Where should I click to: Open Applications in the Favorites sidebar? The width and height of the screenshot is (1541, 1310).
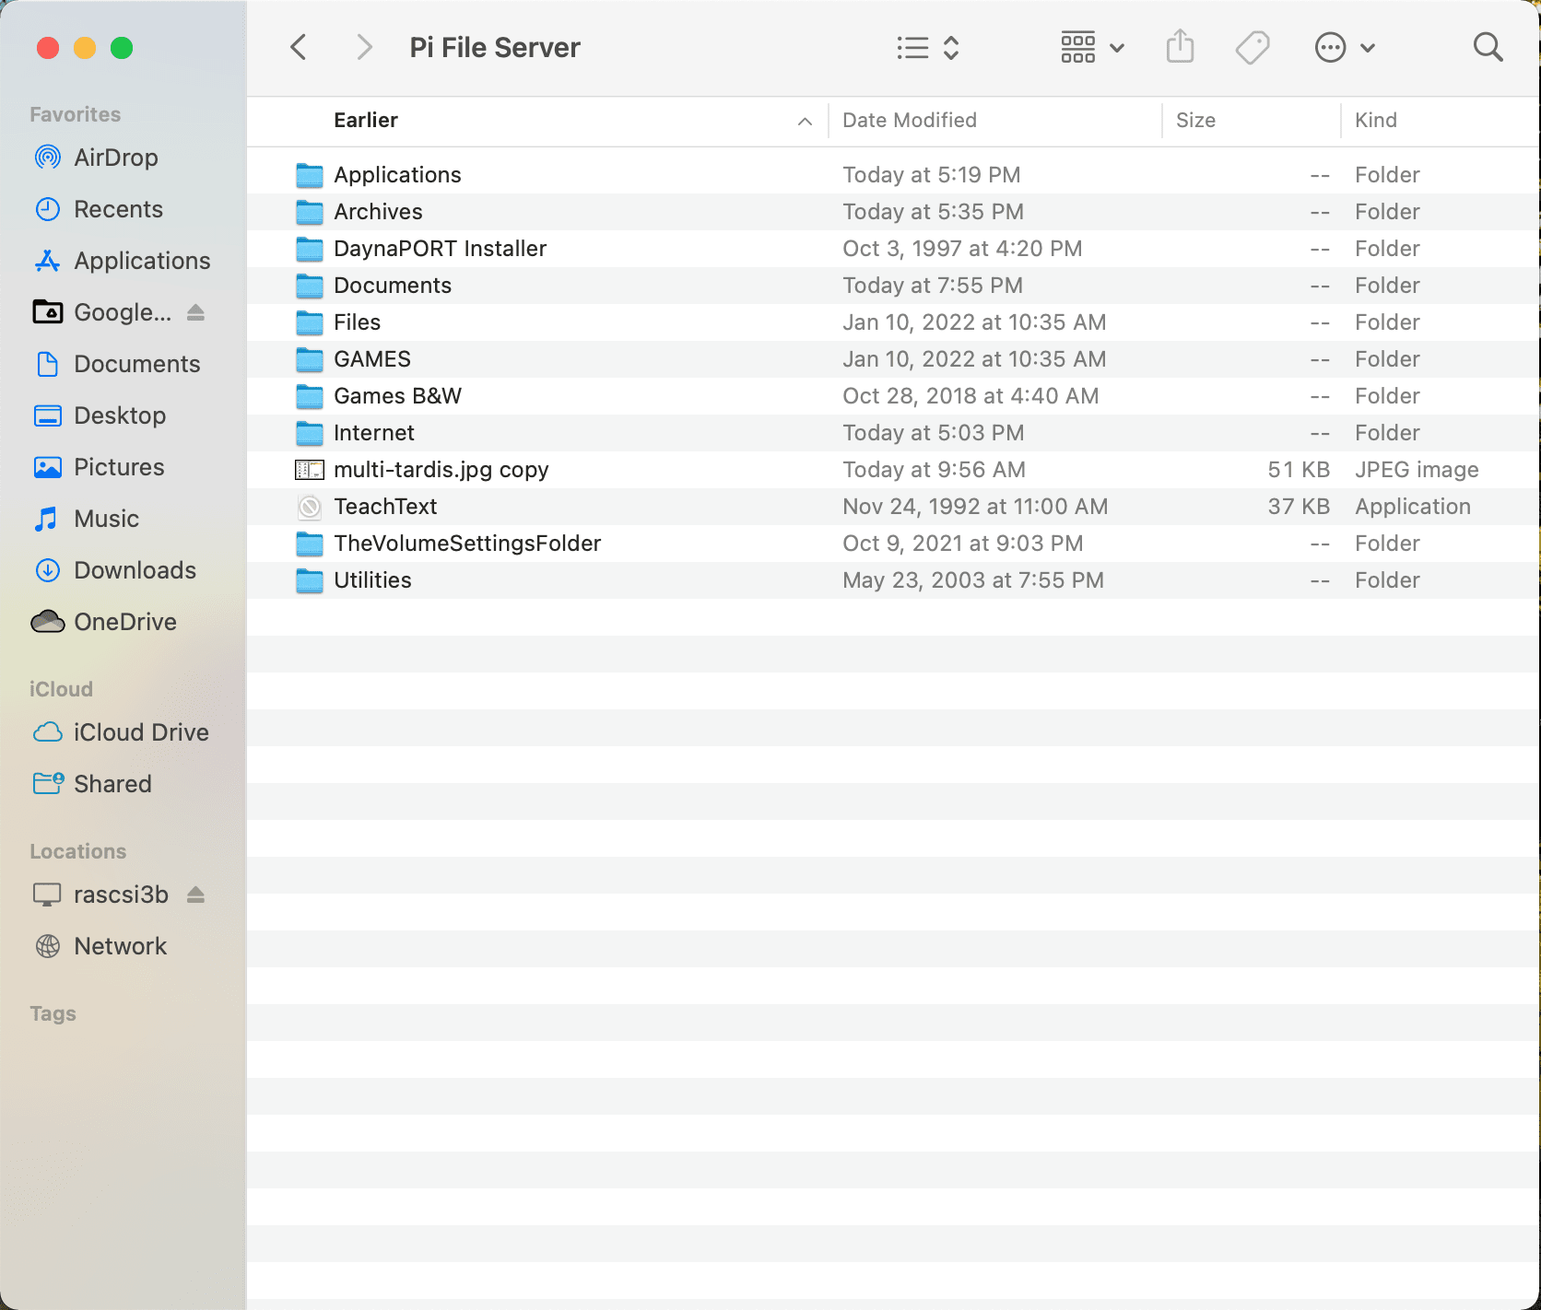coord(124,261)
